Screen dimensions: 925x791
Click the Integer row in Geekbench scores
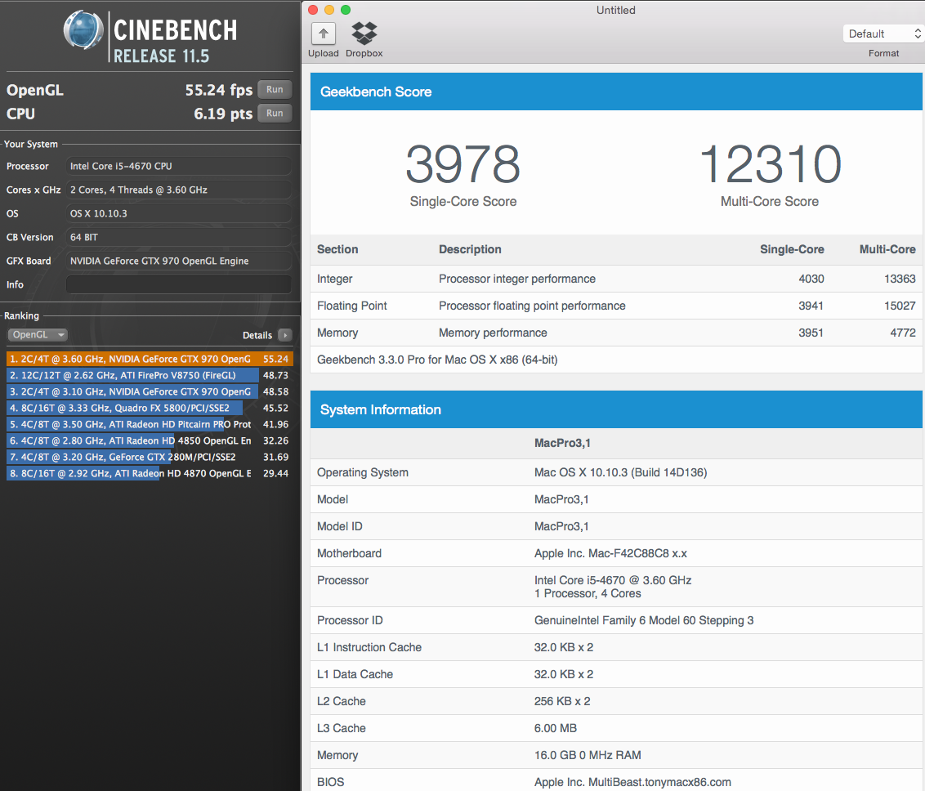click(x=616, y=279)
